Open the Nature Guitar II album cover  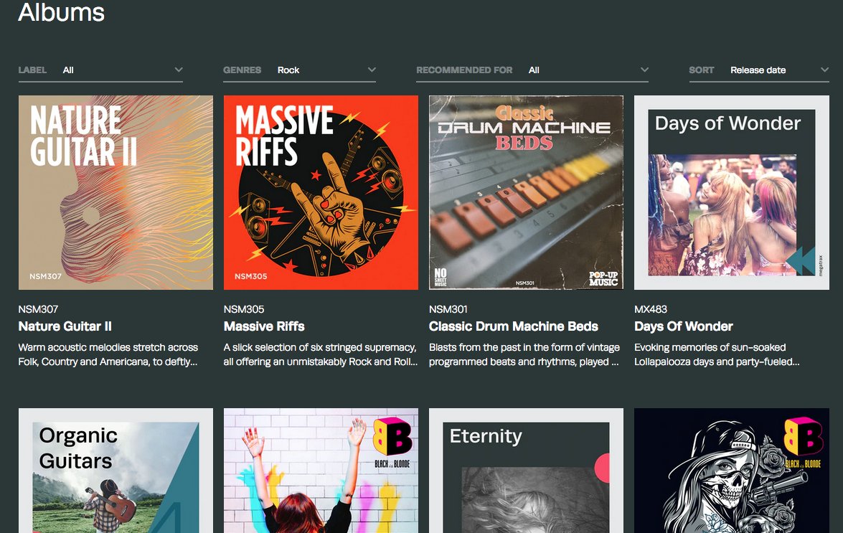pos(116,192)
